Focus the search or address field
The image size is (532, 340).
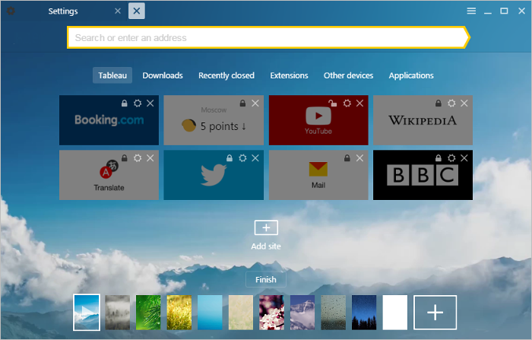tap(268, 37)
